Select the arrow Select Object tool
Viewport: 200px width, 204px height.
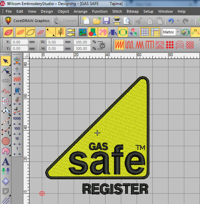tap(6, 61)
